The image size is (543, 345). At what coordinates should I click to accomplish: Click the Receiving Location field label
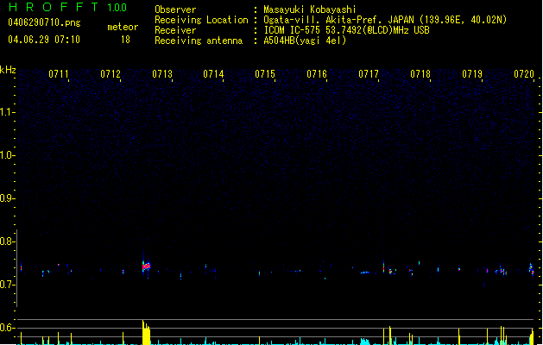[201, 20]
